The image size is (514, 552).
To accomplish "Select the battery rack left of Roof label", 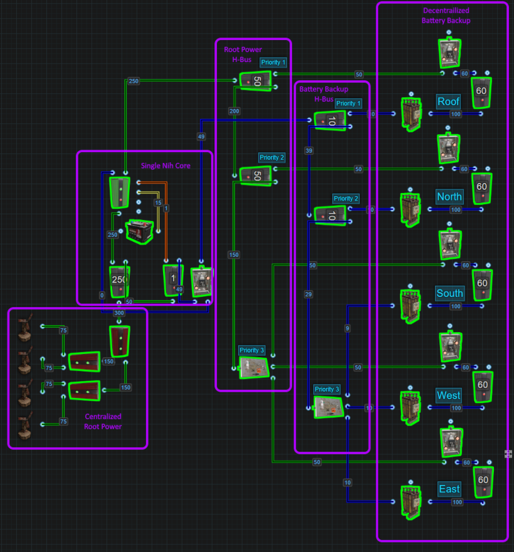I will tap(411, 114).
